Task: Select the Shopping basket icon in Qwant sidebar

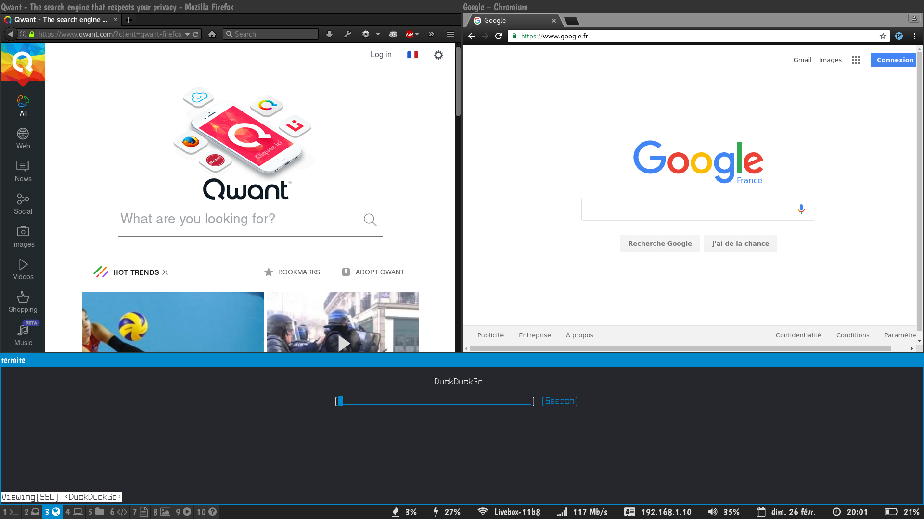Action: coord(23,297)
